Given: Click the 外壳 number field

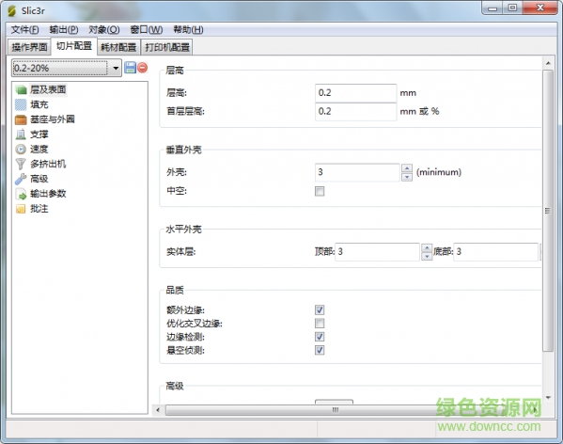Looking at the screenshot, I should point(357,172).
